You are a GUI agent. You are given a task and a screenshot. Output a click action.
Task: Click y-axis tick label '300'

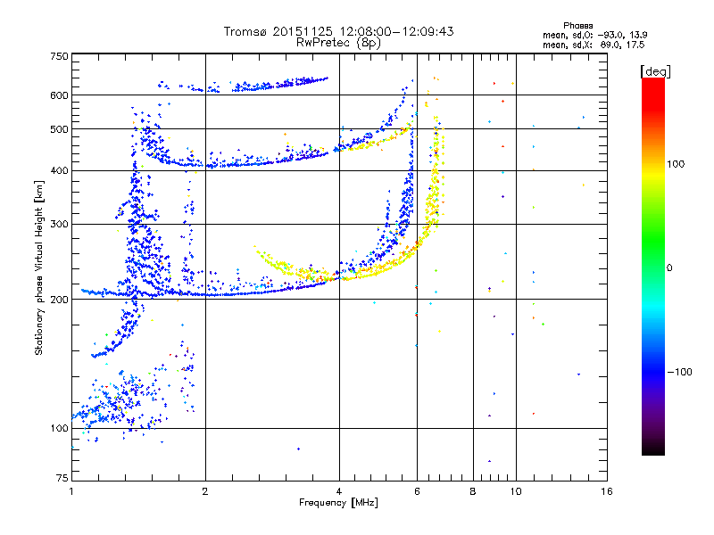pos(59,225)
